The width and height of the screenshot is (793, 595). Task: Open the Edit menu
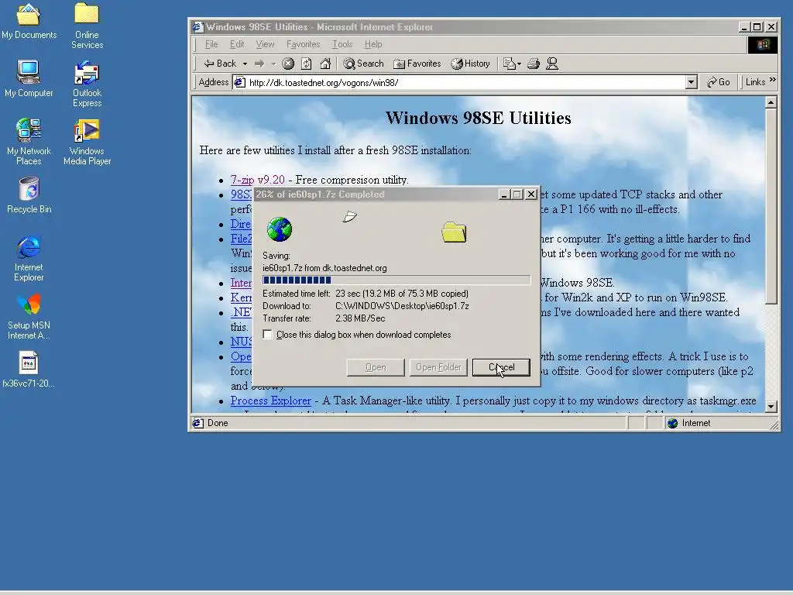point(237,44)
